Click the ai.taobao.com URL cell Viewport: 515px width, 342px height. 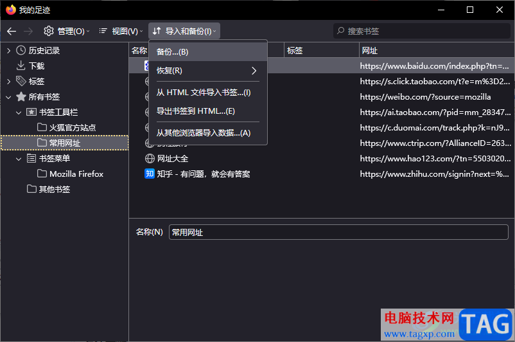click(435, 113)
